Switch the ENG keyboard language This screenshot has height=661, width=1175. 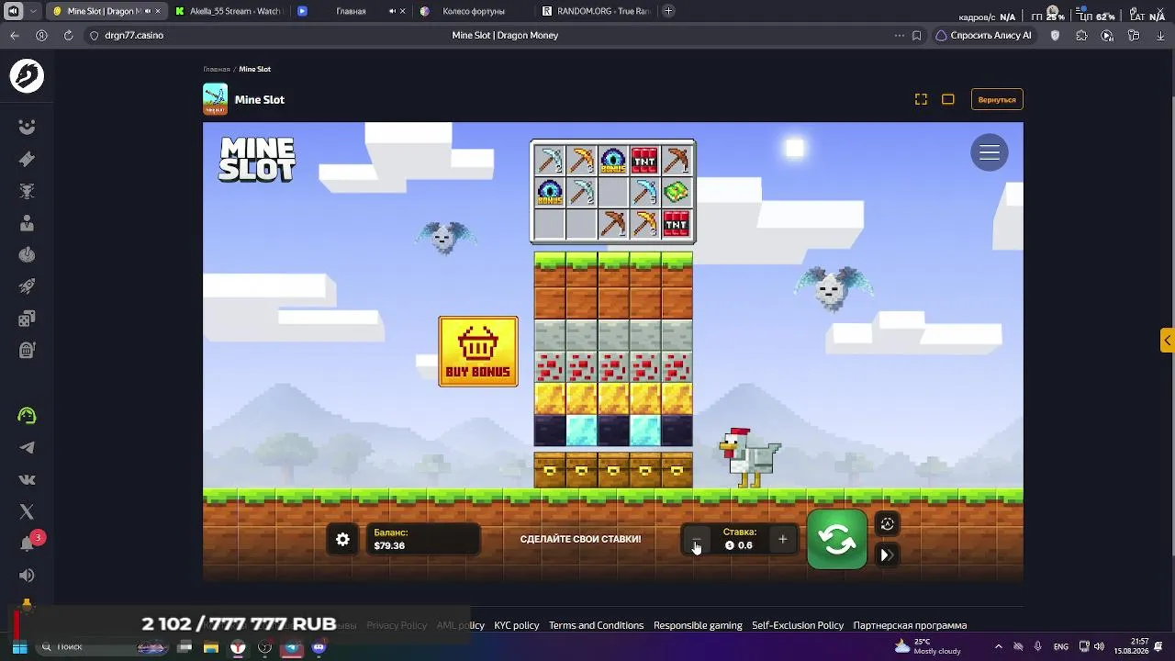(x=1061, y=647)
